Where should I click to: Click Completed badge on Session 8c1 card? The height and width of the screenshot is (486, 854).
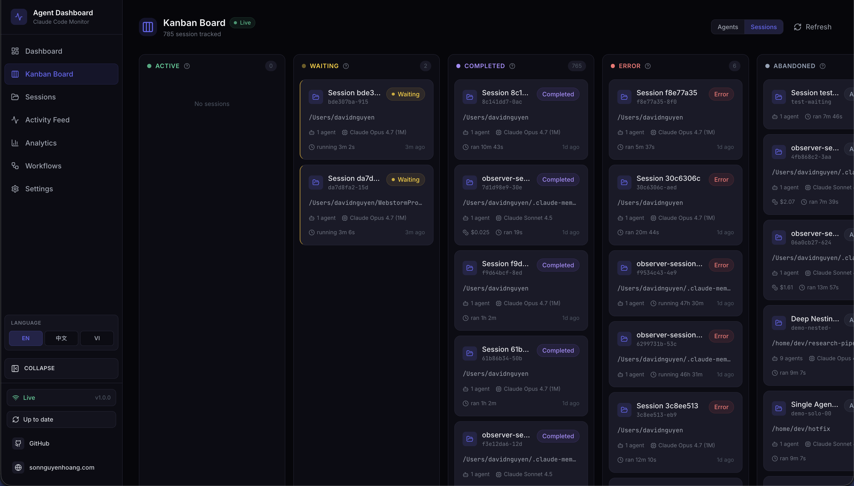tap(558, 94)
